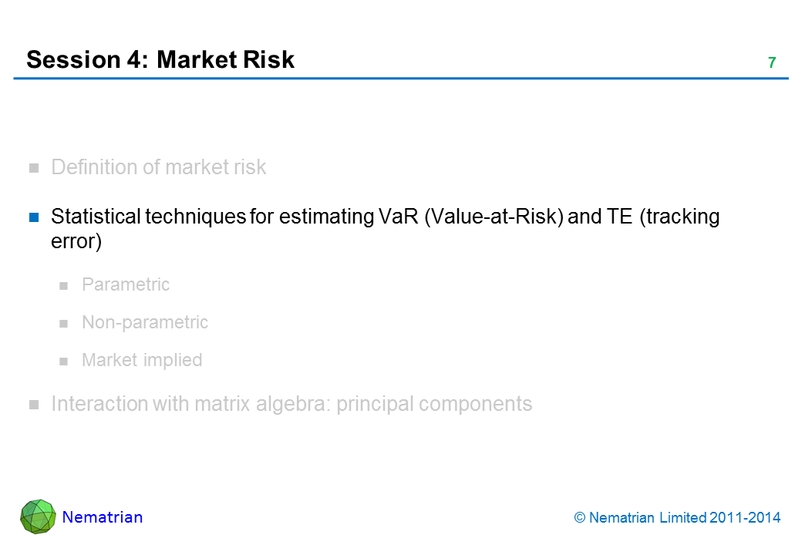
Task: Select the Definition of market risk bullet text
Action: click(158, 167)
